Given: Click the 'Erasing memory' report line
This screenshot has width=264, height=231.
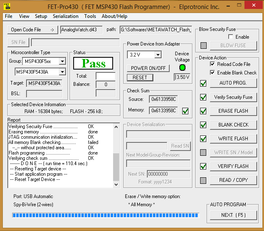Looking at the screenshot, I should [53, 132].
